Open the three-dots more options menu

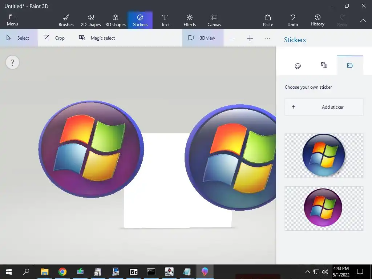tap(267, 38)
